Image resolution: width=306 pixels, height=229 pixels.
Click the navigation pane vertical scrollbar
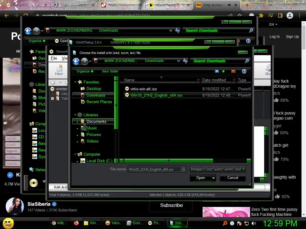pos(116,105)
